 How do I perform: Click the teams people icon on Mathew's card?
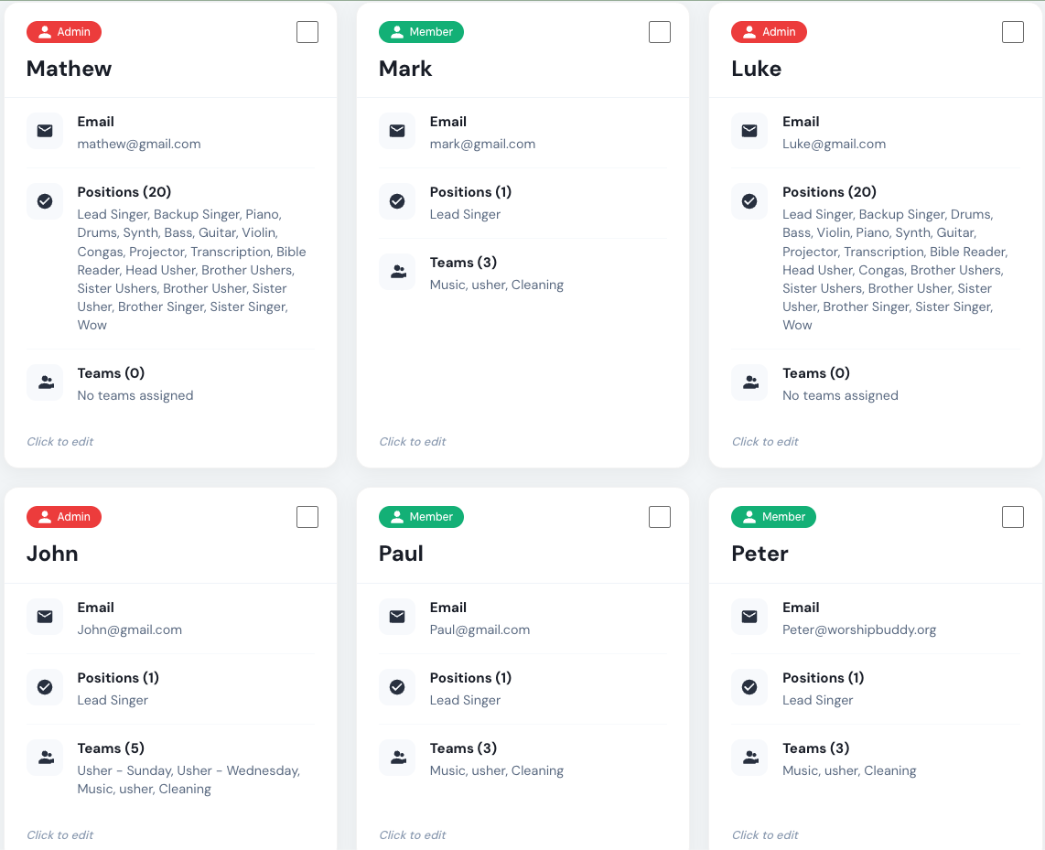[45, 382]
